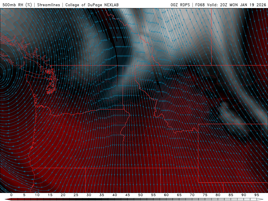Click the colorbar label '70'
Screen dimensions: 268x201
click(192, 195)
